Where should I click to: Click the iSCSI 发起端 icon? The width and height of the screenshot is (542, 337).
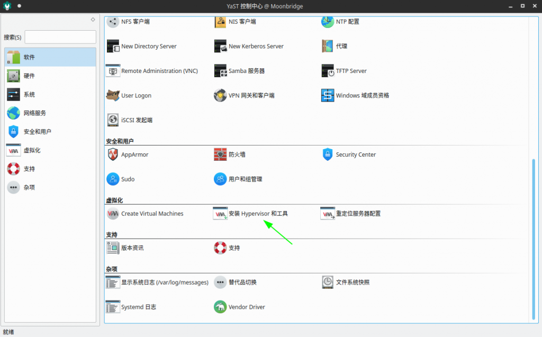[x=113, y=120]
